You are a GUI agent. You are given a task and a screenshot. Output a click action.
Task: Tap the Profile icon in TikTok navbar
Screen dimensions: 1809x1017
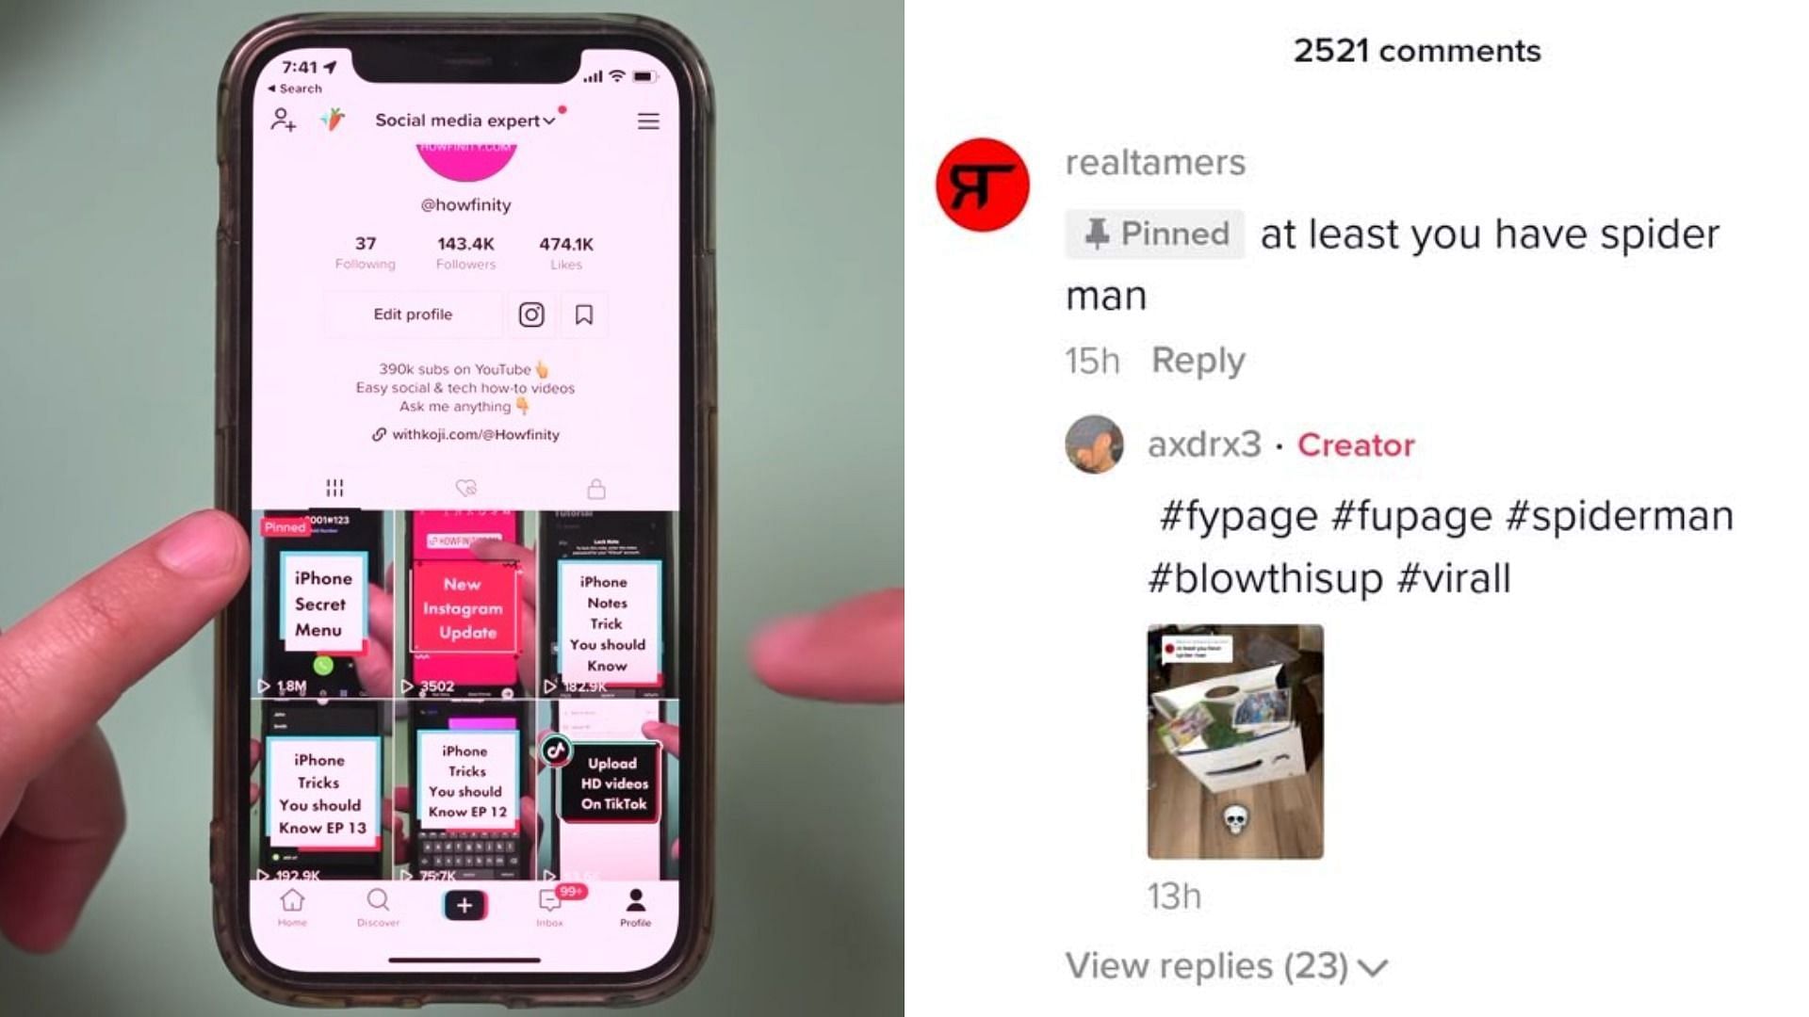634,904
